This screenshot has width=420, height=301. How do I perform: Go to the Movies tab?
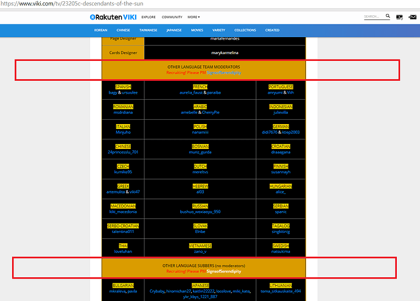pos(197,30)
